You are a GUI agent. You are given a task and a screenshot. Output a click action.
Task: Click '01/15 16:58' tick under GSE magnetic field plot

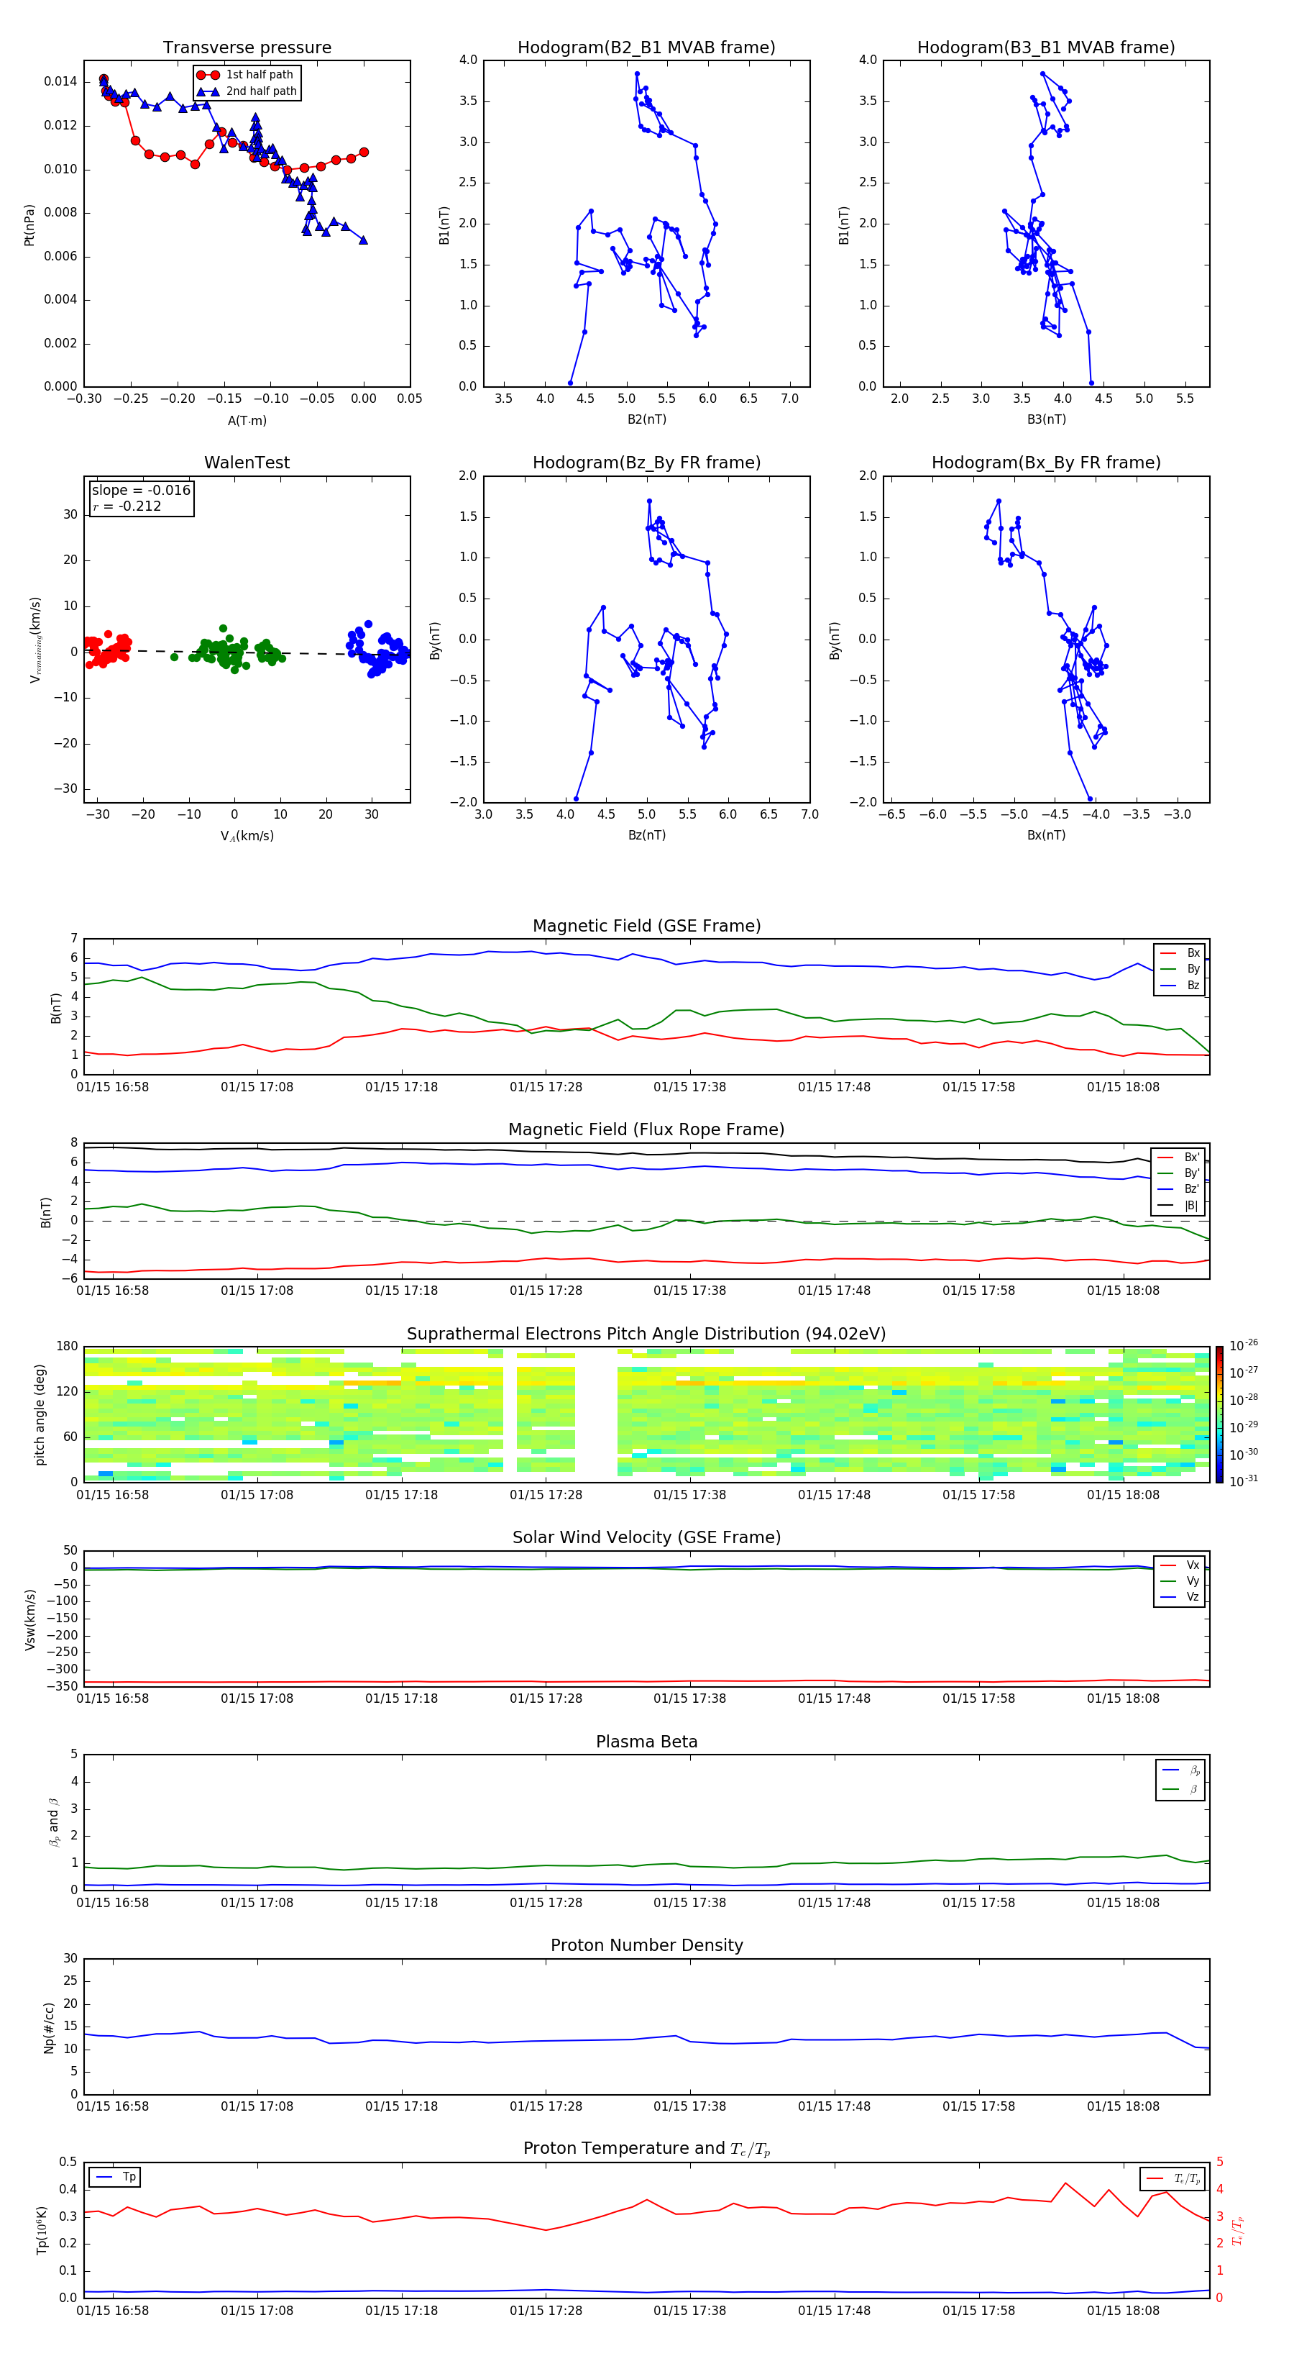[112, 1086]
